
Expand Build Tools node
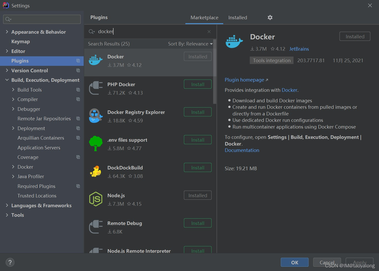click(13, 90)
